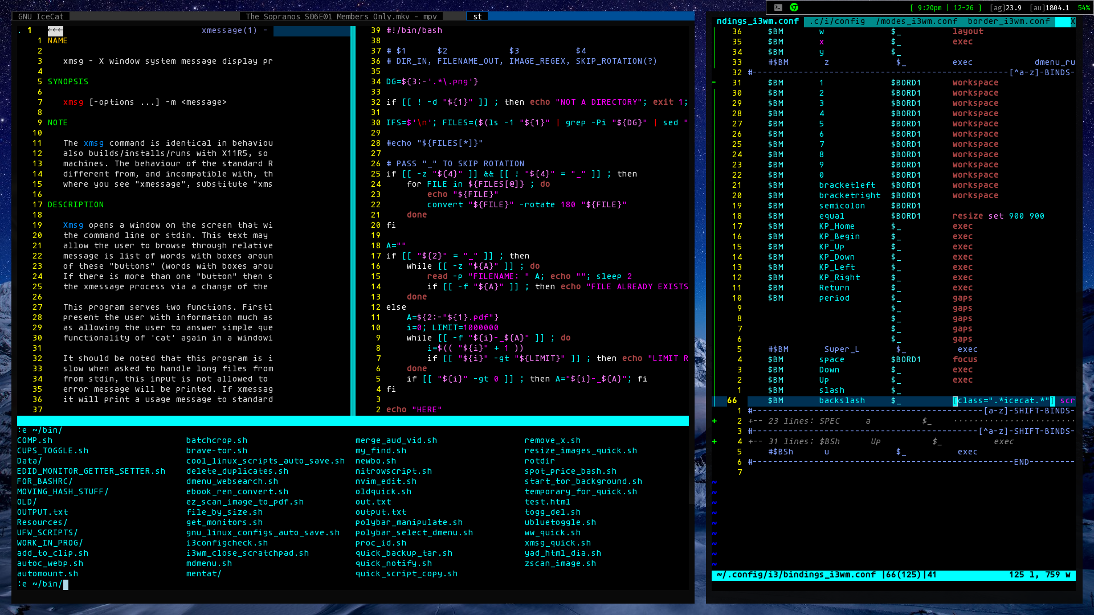Launch the Chrome icon in the polybar
Viewport: 1094px width, 615px height.
point(794,7)
